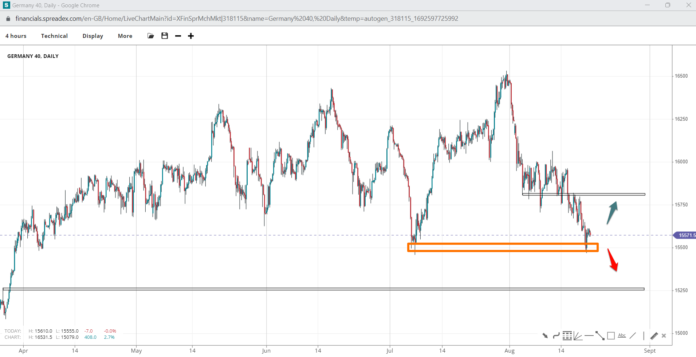This screenshot has width=696, height=357.
Task: Close the drawing tools toolbar
Action: click(x=664, y=336)
